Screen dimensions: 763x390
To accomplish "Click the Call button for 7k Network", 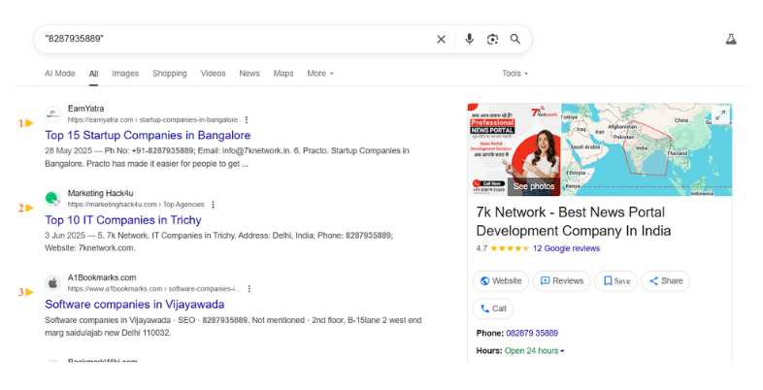I will tap(493, 309).
